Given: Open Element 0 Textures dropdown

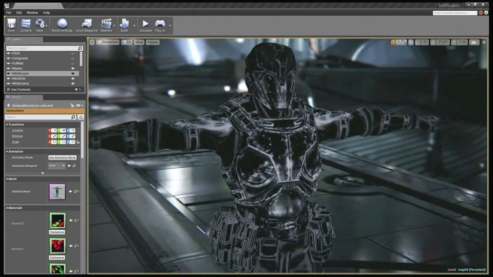Looking at the screenshot, I should tap(56, 232).
